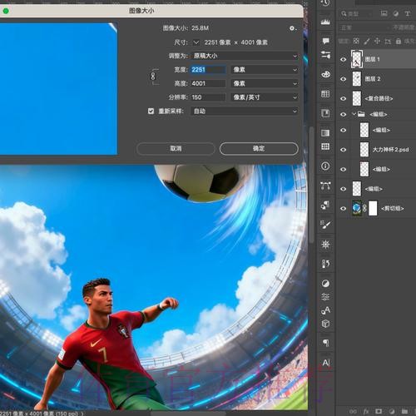Open the 3D cube panel icon
This screenshot has width=416, height=416.
click(x=325, y=324)
